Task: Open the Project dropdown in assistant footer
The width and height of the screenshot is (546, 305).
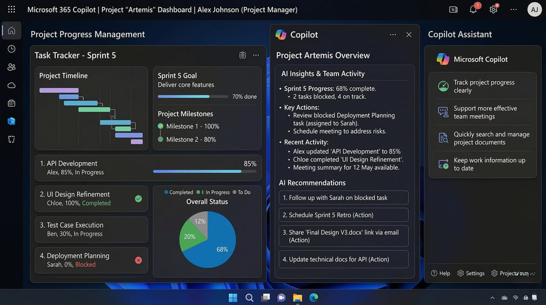Action: (x=513, y=273)
